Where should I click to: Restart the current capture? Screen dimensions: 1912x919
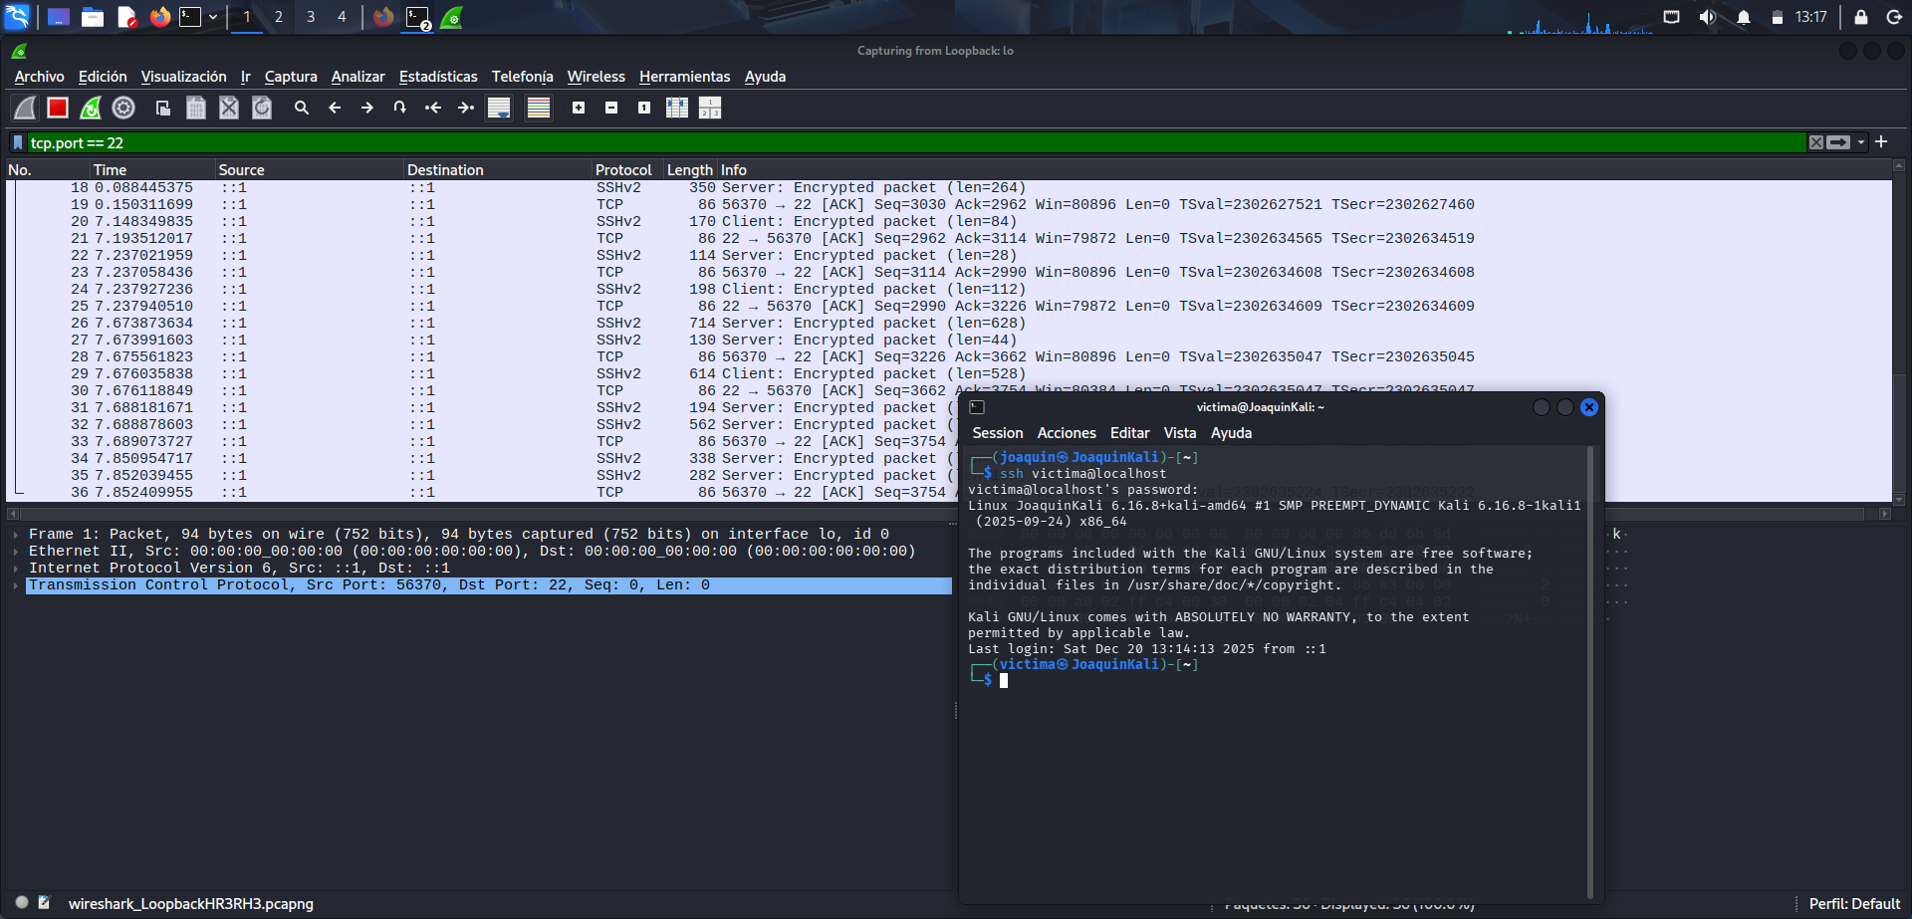click(90, 108)
